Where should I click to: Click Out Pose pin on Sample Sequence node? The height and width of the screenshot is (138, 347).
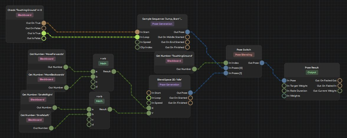pyautogui.click(x=187, y=32)
